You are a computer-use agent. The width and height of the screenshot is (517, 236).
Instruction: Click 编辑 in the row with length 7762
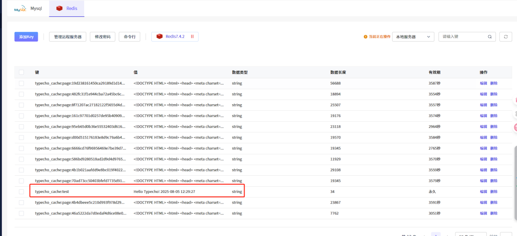pos(483,213)
